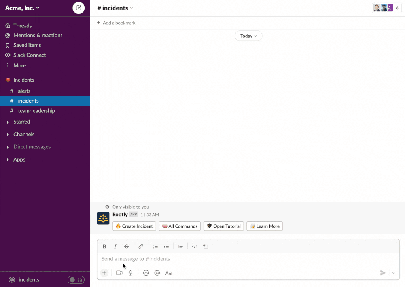Click the Learn More button

[x=265, y=226]
